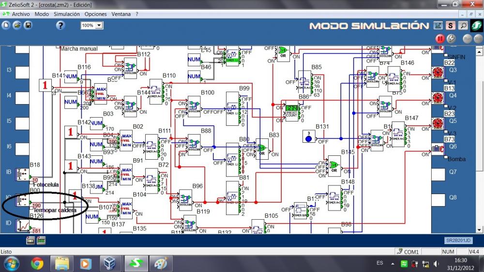Click the Q5 red lamp output
484x272 pixels.
point(438,123)
